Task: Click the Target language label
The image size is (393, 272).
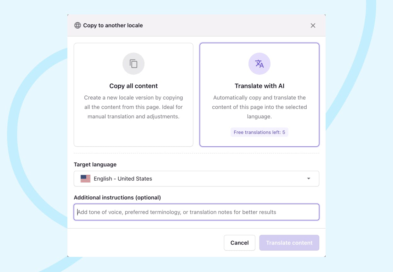Action: click(95, 164)
